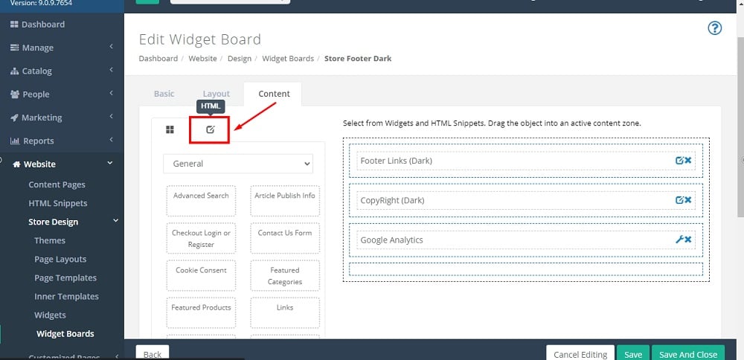Click the Reports chart icon
Viewport: 744px width, 360px height.
(x=15, y=141)
